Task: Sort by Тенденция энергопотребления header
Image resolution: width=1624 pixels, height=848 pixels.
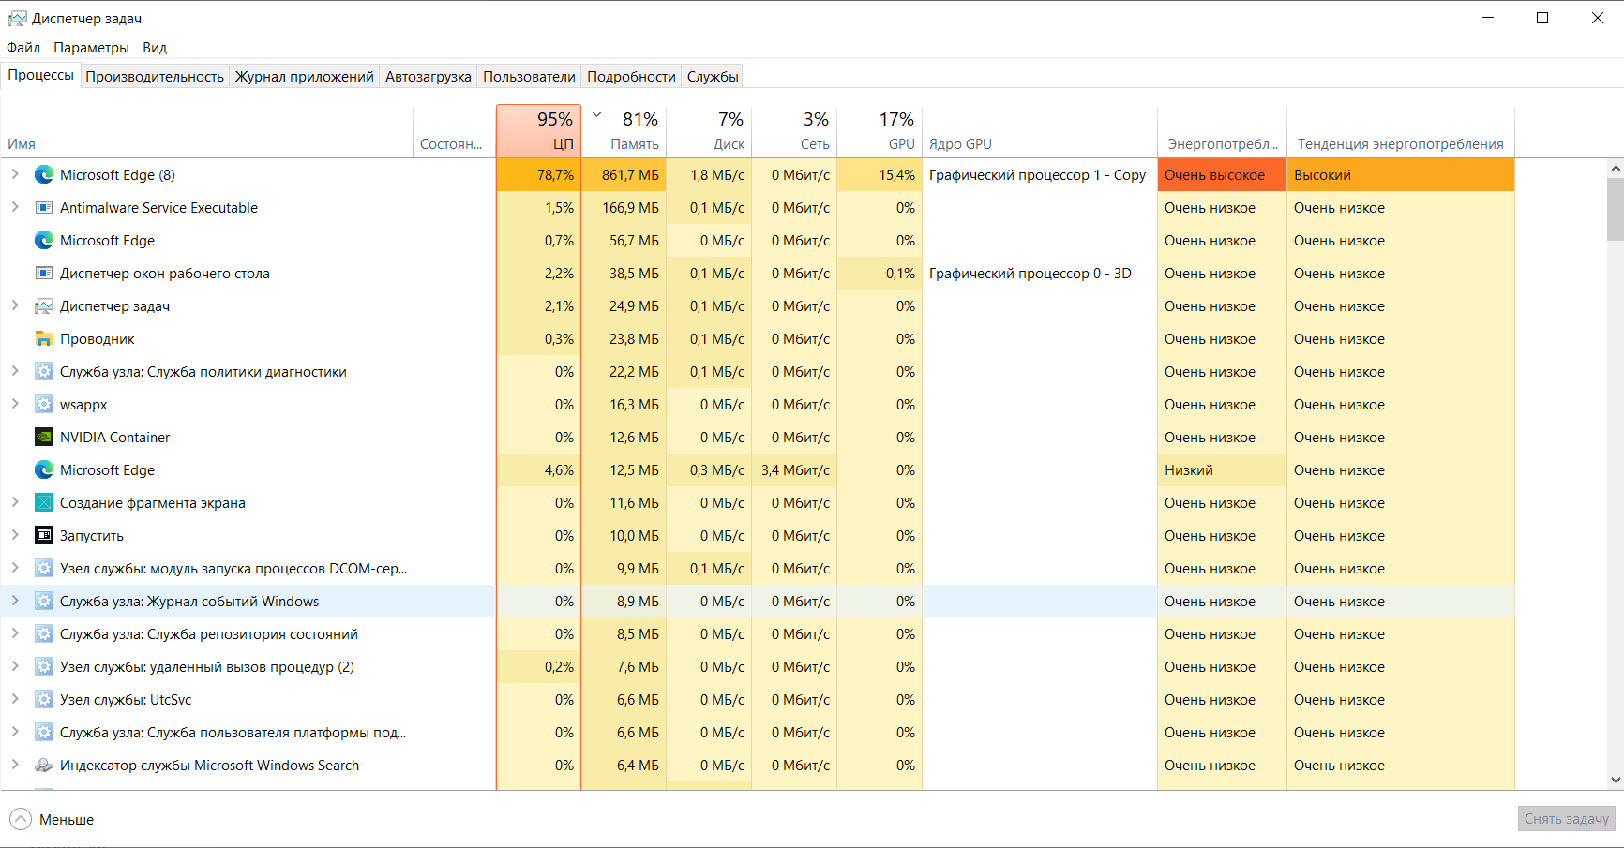Action: click(x=1401, y=131)
